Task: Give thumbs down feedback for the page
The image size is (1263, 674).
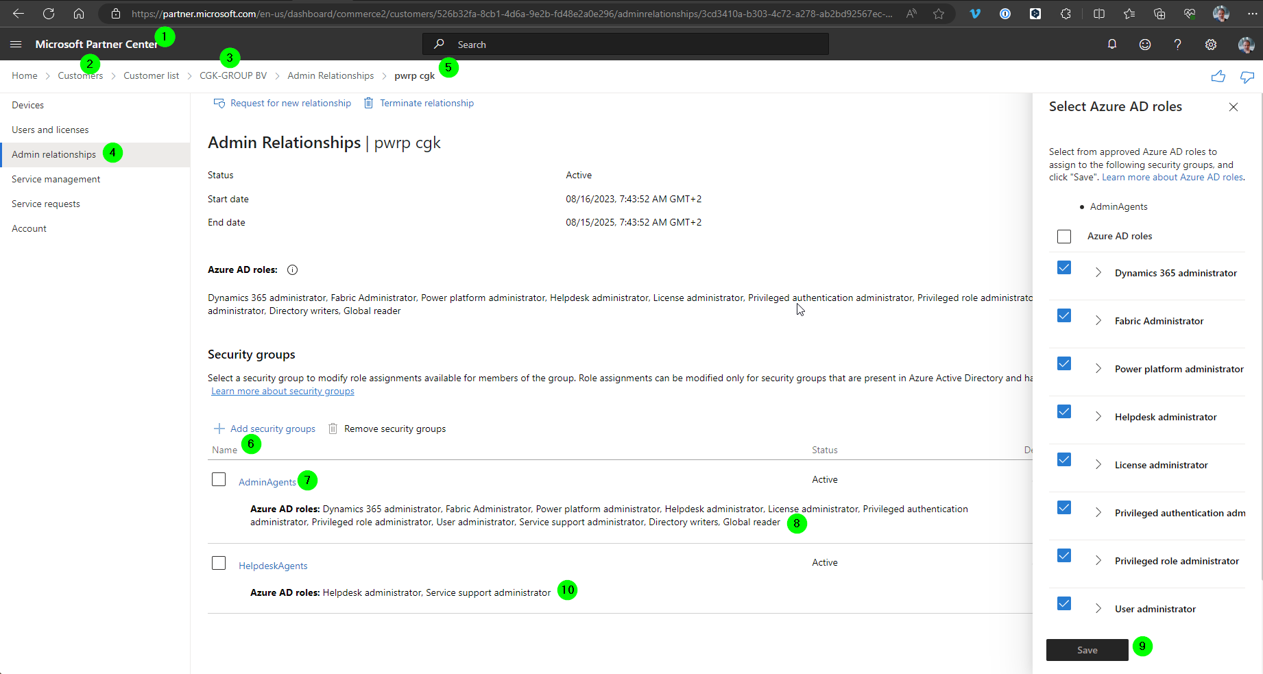Action: pyautogui.click(x=1247, y=77)
